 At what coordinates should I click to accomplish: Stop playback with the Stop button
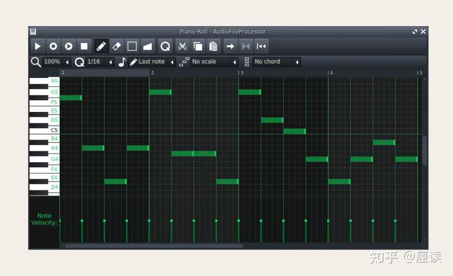(x=84, y=46)
